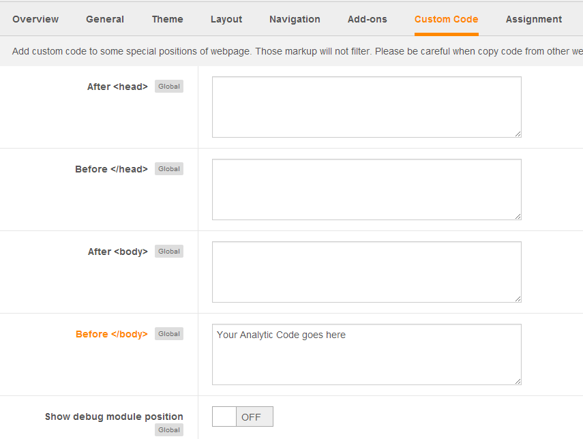
Task: Switch to the General tab
Action: [105, 19]
